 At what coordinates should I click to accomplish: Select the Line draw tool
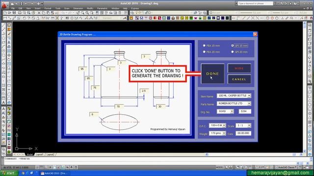point(3,25)
